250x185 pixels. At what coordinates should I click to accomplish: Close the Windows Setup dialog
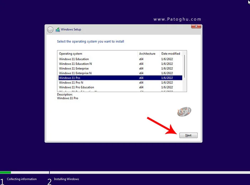[196, 27]
